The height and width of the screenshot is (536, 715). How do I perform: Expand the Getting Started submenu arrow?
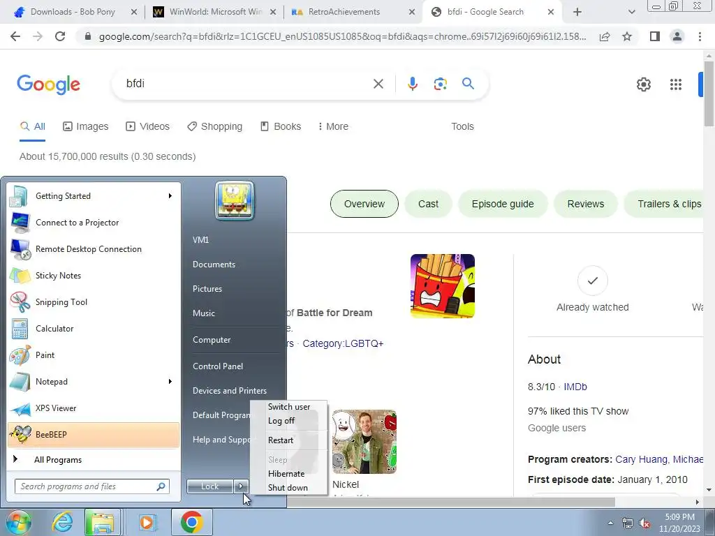tap(170, 195)
